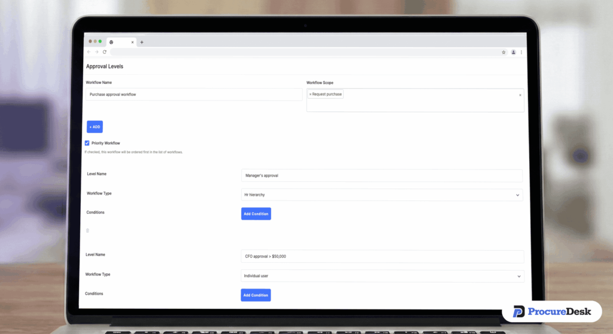Reload the page using refresh icon
This screenshot has width=613, height=334.
coord(105,52)
